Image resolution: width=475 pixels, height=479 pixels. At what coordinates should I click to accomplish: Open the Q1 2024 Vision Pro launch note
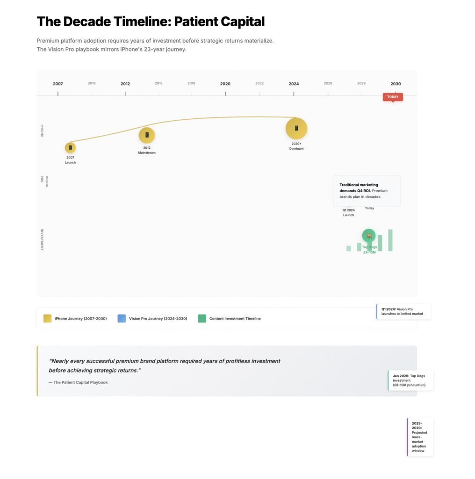pos(403,312)
